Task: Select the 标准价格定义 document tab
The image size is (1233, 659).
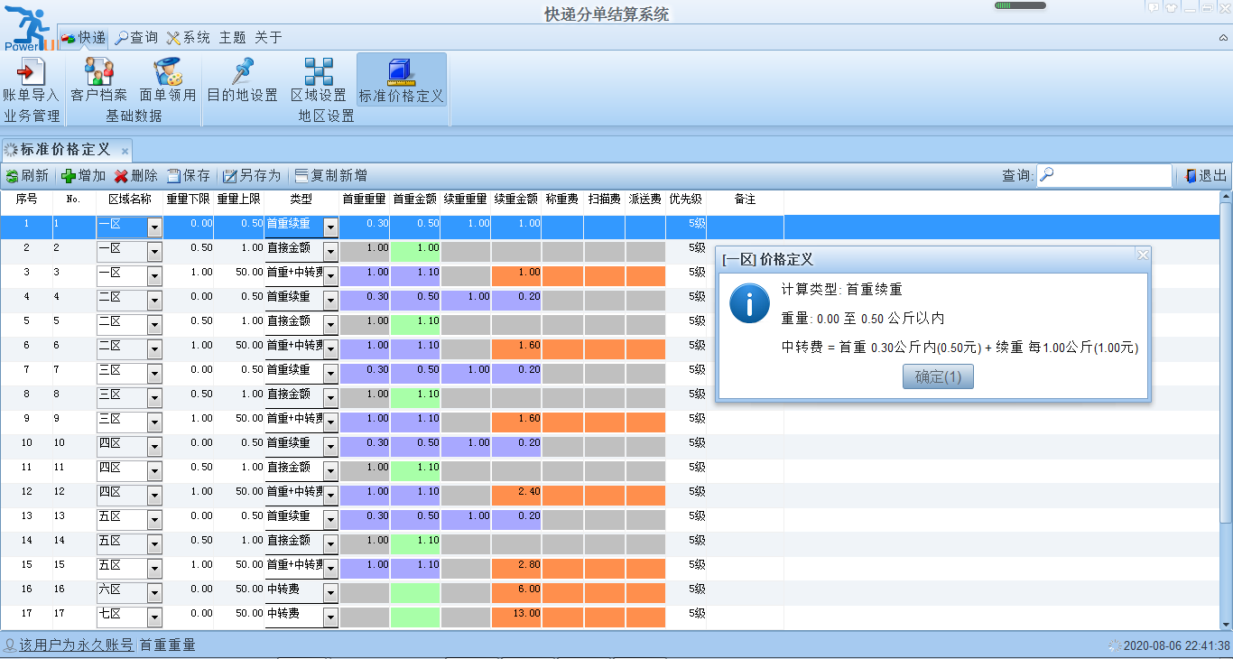Action: click(66, 150)
